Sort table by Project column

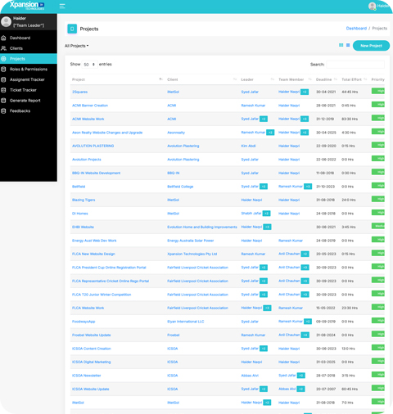coord(117,79)
